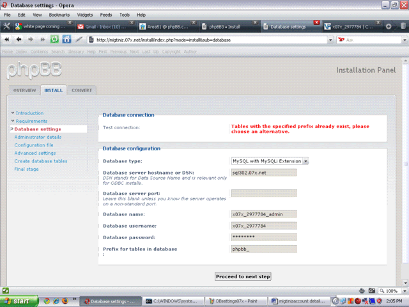Open the Windows Start button
The width and height of the screenshot is (409, 307).
(19, 301)
